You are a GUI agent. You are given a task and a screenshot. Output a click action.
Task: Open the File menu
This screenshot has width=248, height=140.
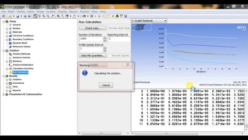click(3, 12)
